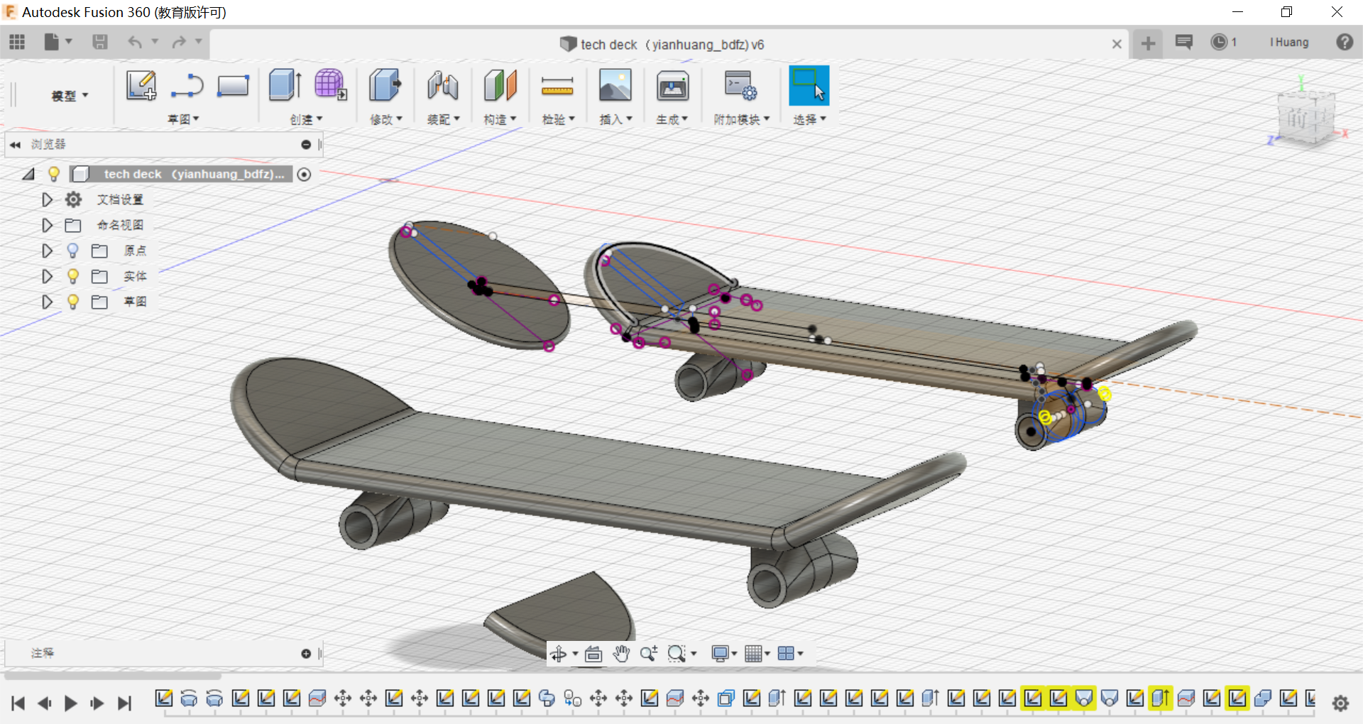Viewport: 1363px width, 724px height.
Task: Open the Measure tool in 检验
Action: pos(558,87)
